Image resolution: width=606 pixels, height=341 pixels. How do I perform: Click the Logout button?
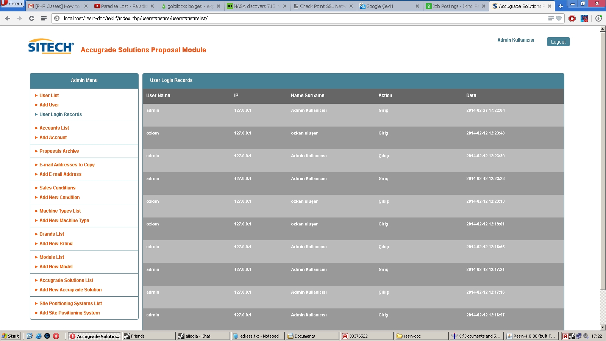point(558,42)
